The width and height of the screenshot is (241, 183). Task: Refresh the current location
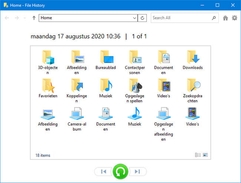coord(142,18)
